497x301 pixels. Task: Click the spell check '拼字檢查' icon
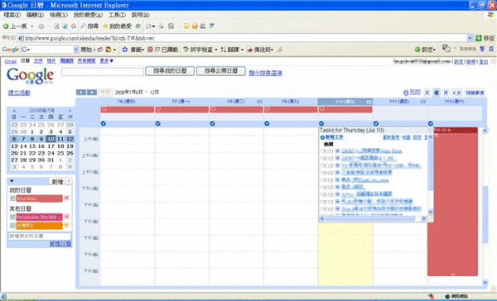(186, 50)
